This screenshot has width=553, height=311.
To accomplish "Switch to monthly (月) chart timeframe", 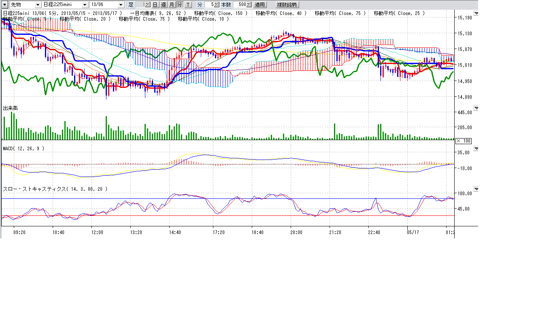I will click(x=171, y=5).
